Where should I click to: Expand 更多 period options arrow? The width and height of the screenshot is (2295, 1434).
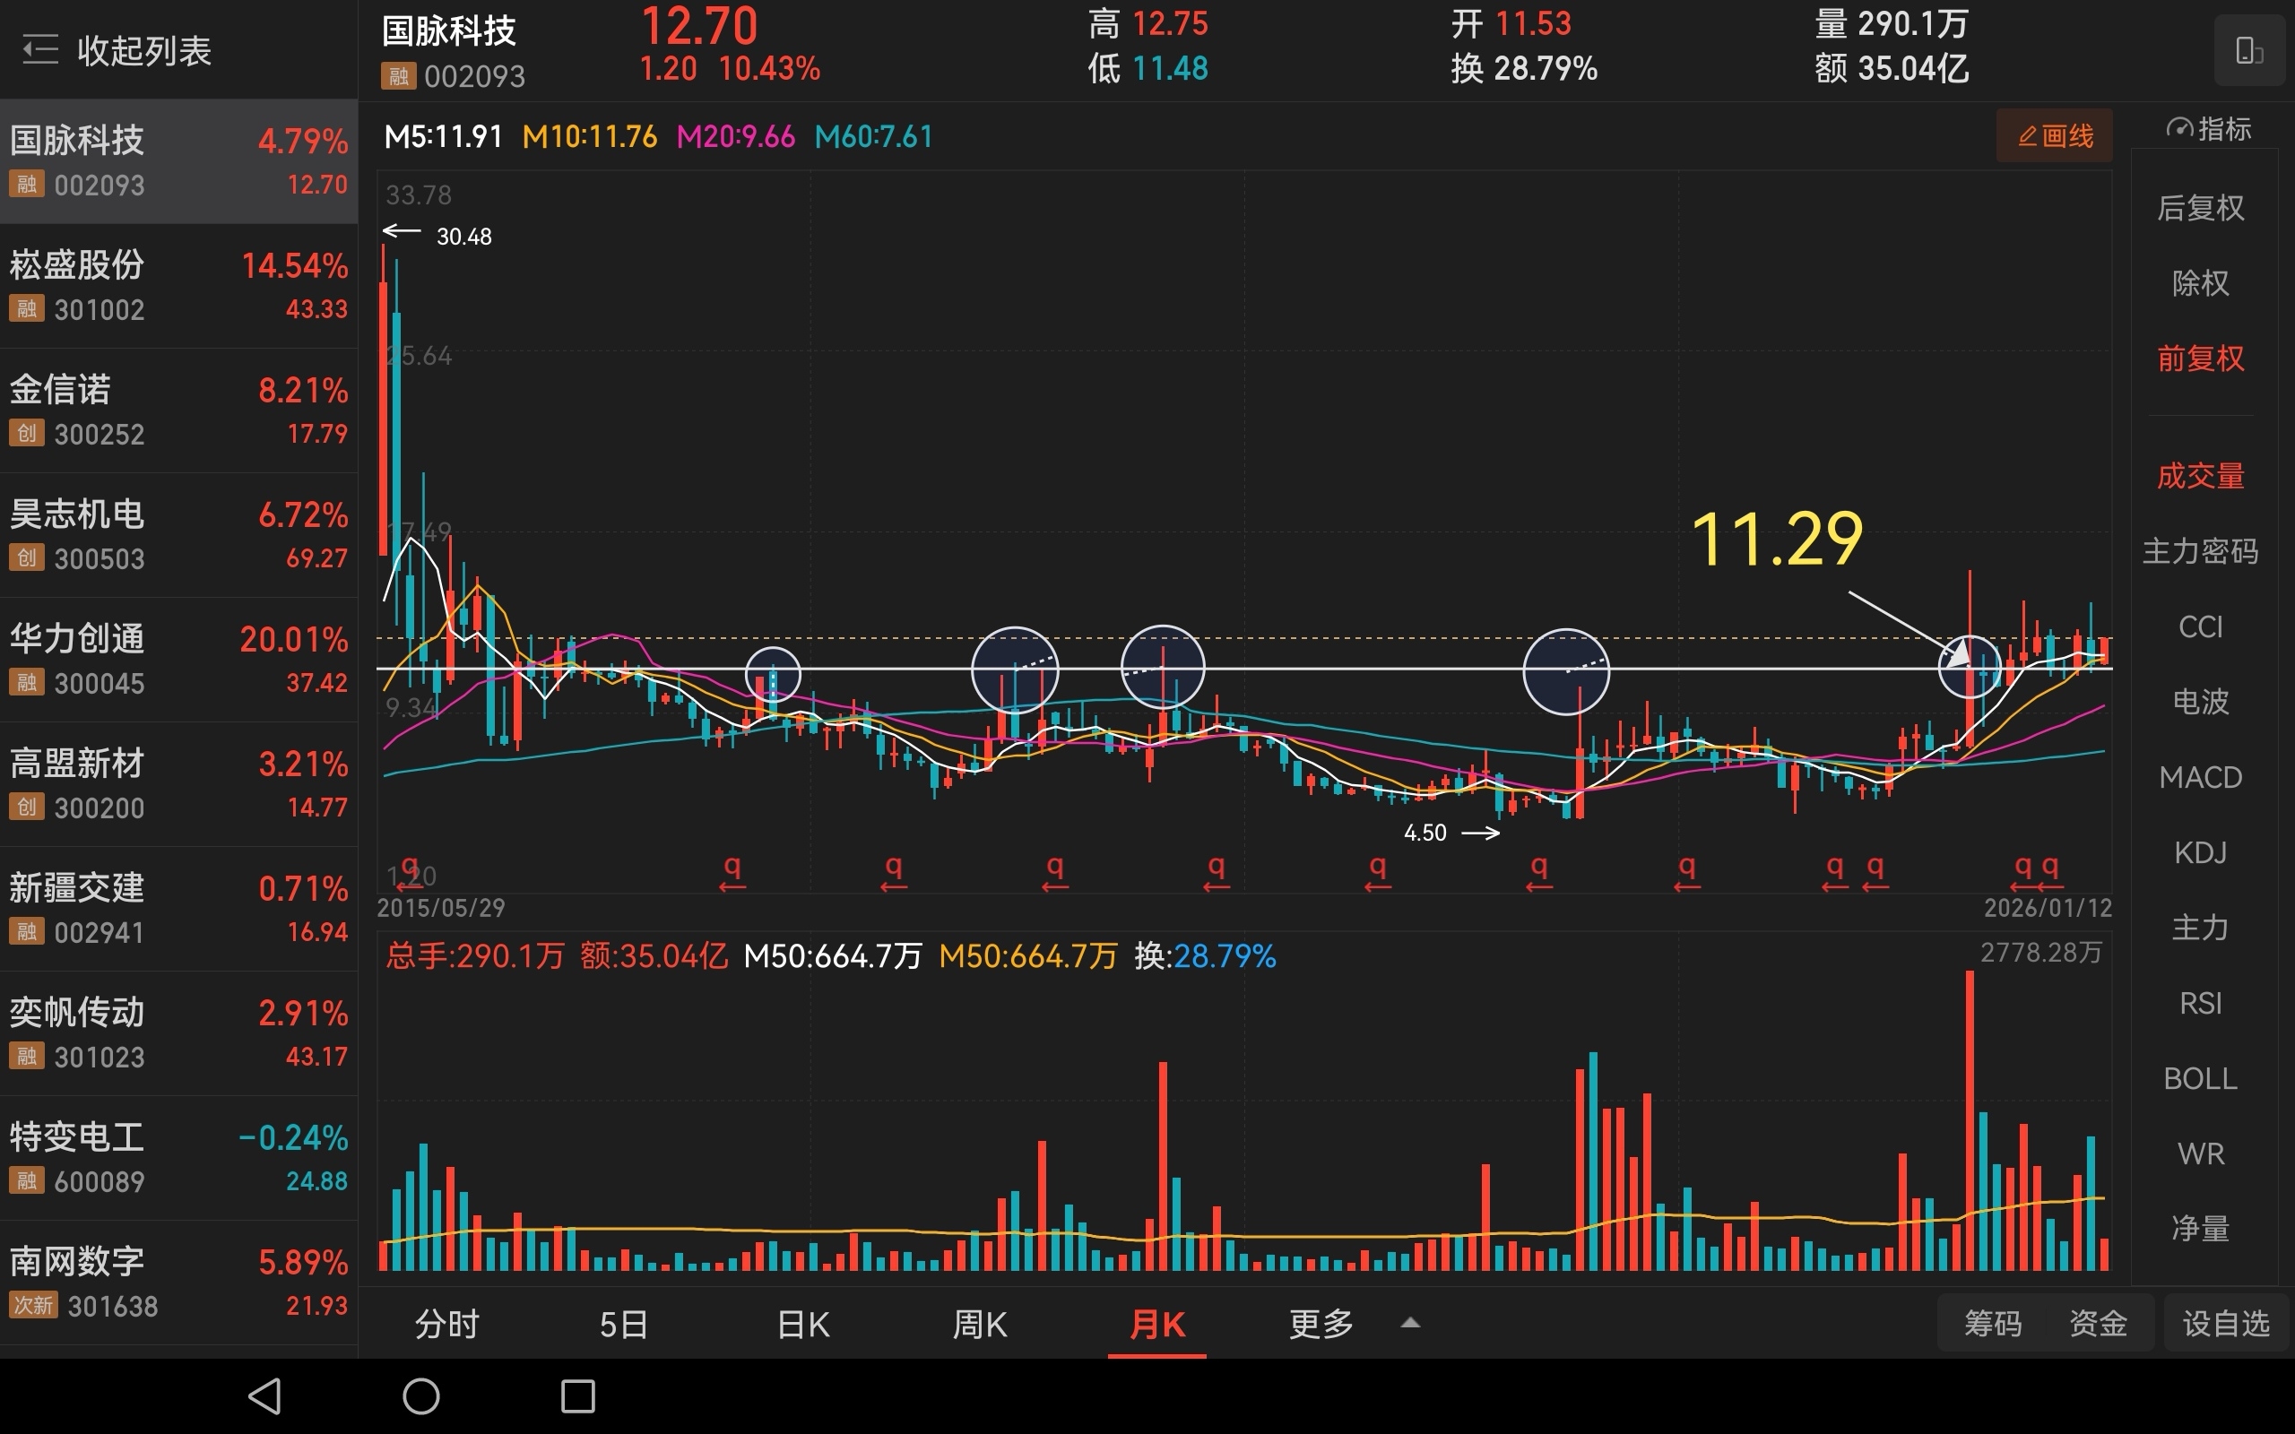click(x=1410, y=1322)
